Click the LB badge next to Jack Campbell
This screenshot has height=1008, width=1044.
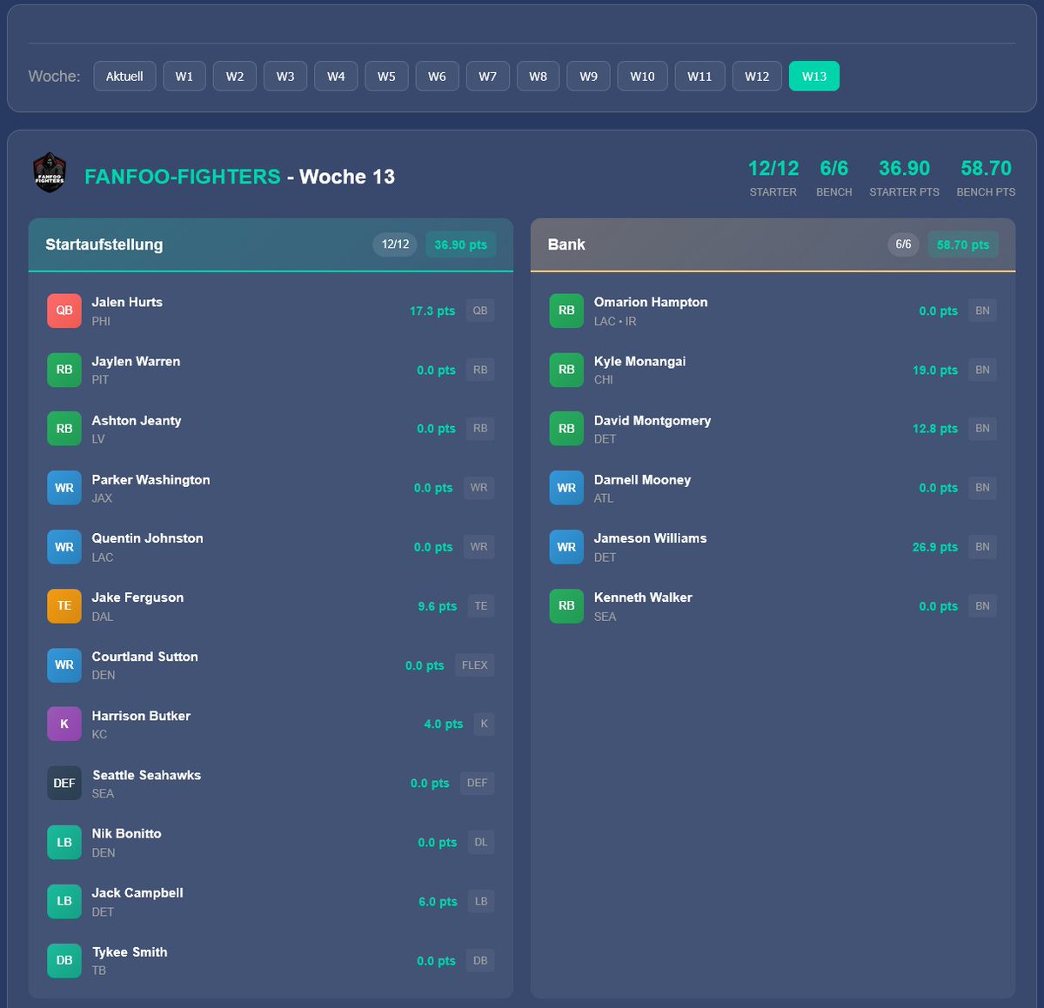click(x=64, y=901)
